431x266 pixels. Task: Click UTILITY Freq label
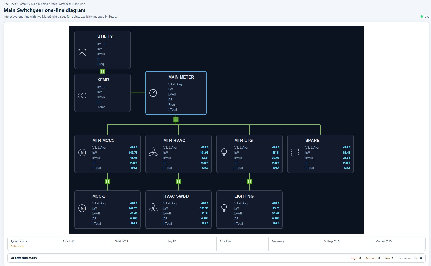pos(101,64)
